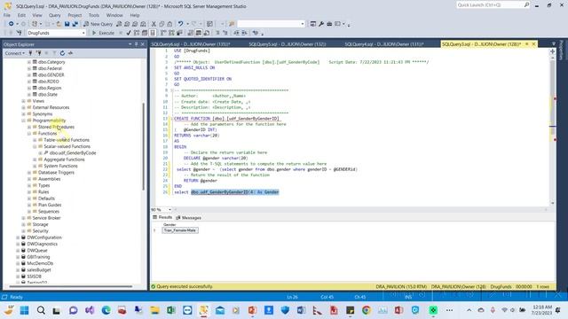Open the DrugFunds database dropdown
The width and height of the screenshot is (568, 319).
tap(83, 33)
